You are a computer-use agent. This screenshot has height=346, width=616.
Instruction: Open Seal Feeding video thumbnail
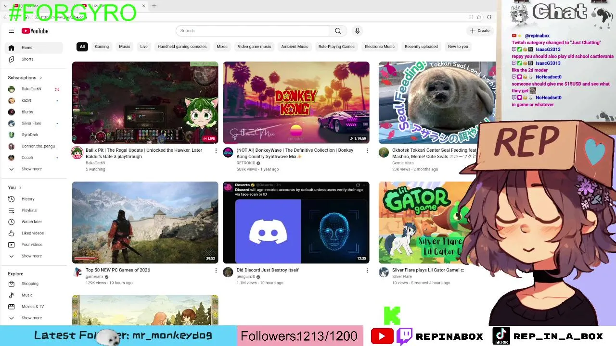pyautogui.click(x=437, y=102)
